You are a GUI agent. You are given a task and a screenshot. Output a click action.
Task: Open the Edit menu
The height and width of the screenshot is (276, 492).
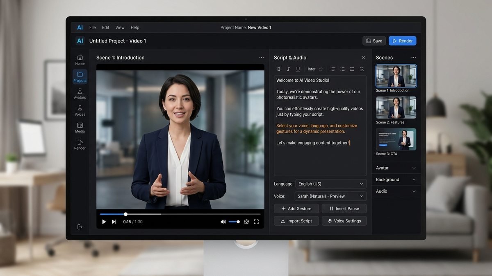[x=106, y=27]
